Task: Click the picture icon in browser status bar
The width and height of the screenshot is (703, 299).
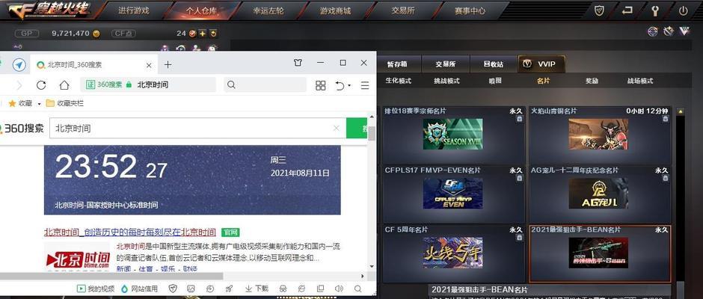Action: [191, 289]
